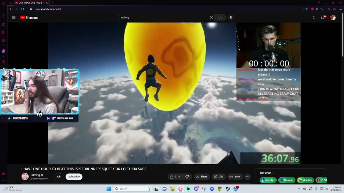Open Opera Easy Setup sliders

point(341,9)
